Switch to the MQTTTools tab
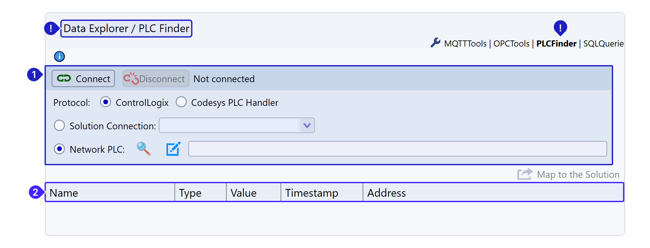650x248 pixels. (x=465, y=44)
